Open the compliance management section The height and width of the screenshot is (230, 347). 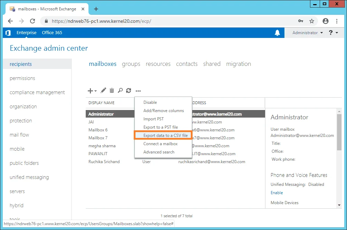(37, 92)
